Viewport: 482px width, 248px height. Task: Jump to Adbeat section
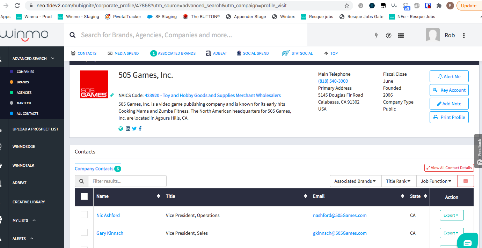click(x=216, y=53)
